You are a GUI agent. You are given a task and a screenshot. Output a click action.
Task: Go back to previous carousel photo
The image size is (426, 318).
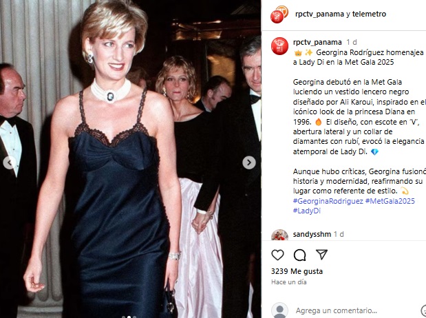coord(9,162)
